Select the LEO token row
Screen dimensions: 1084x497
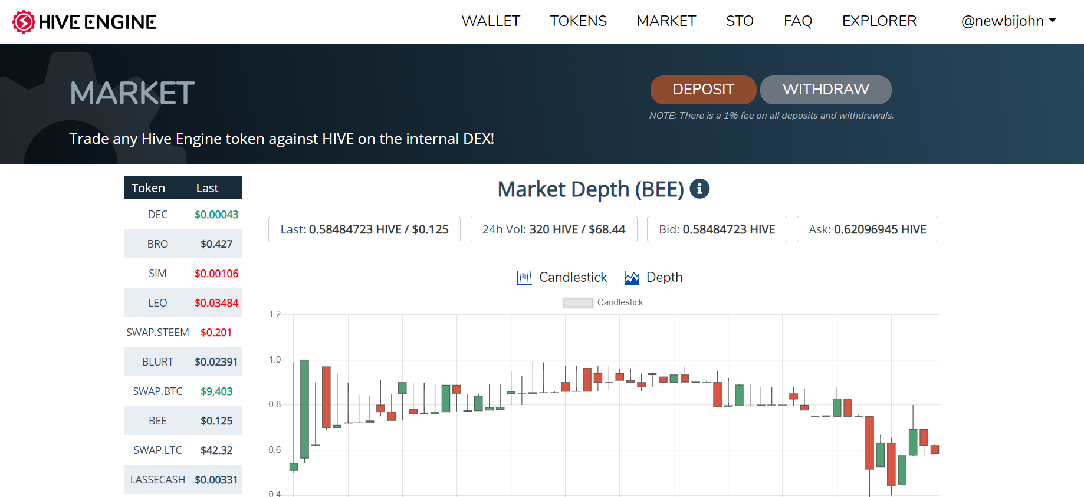(x=183, y=303)
